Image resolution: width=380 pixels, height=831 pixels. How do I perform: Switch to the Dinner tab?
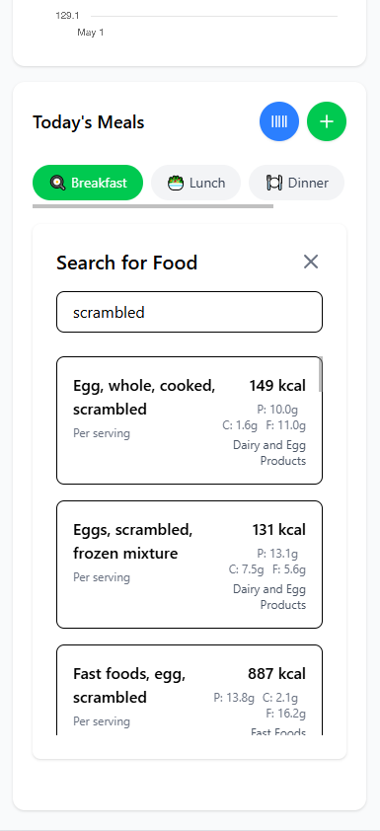[296, 183]
